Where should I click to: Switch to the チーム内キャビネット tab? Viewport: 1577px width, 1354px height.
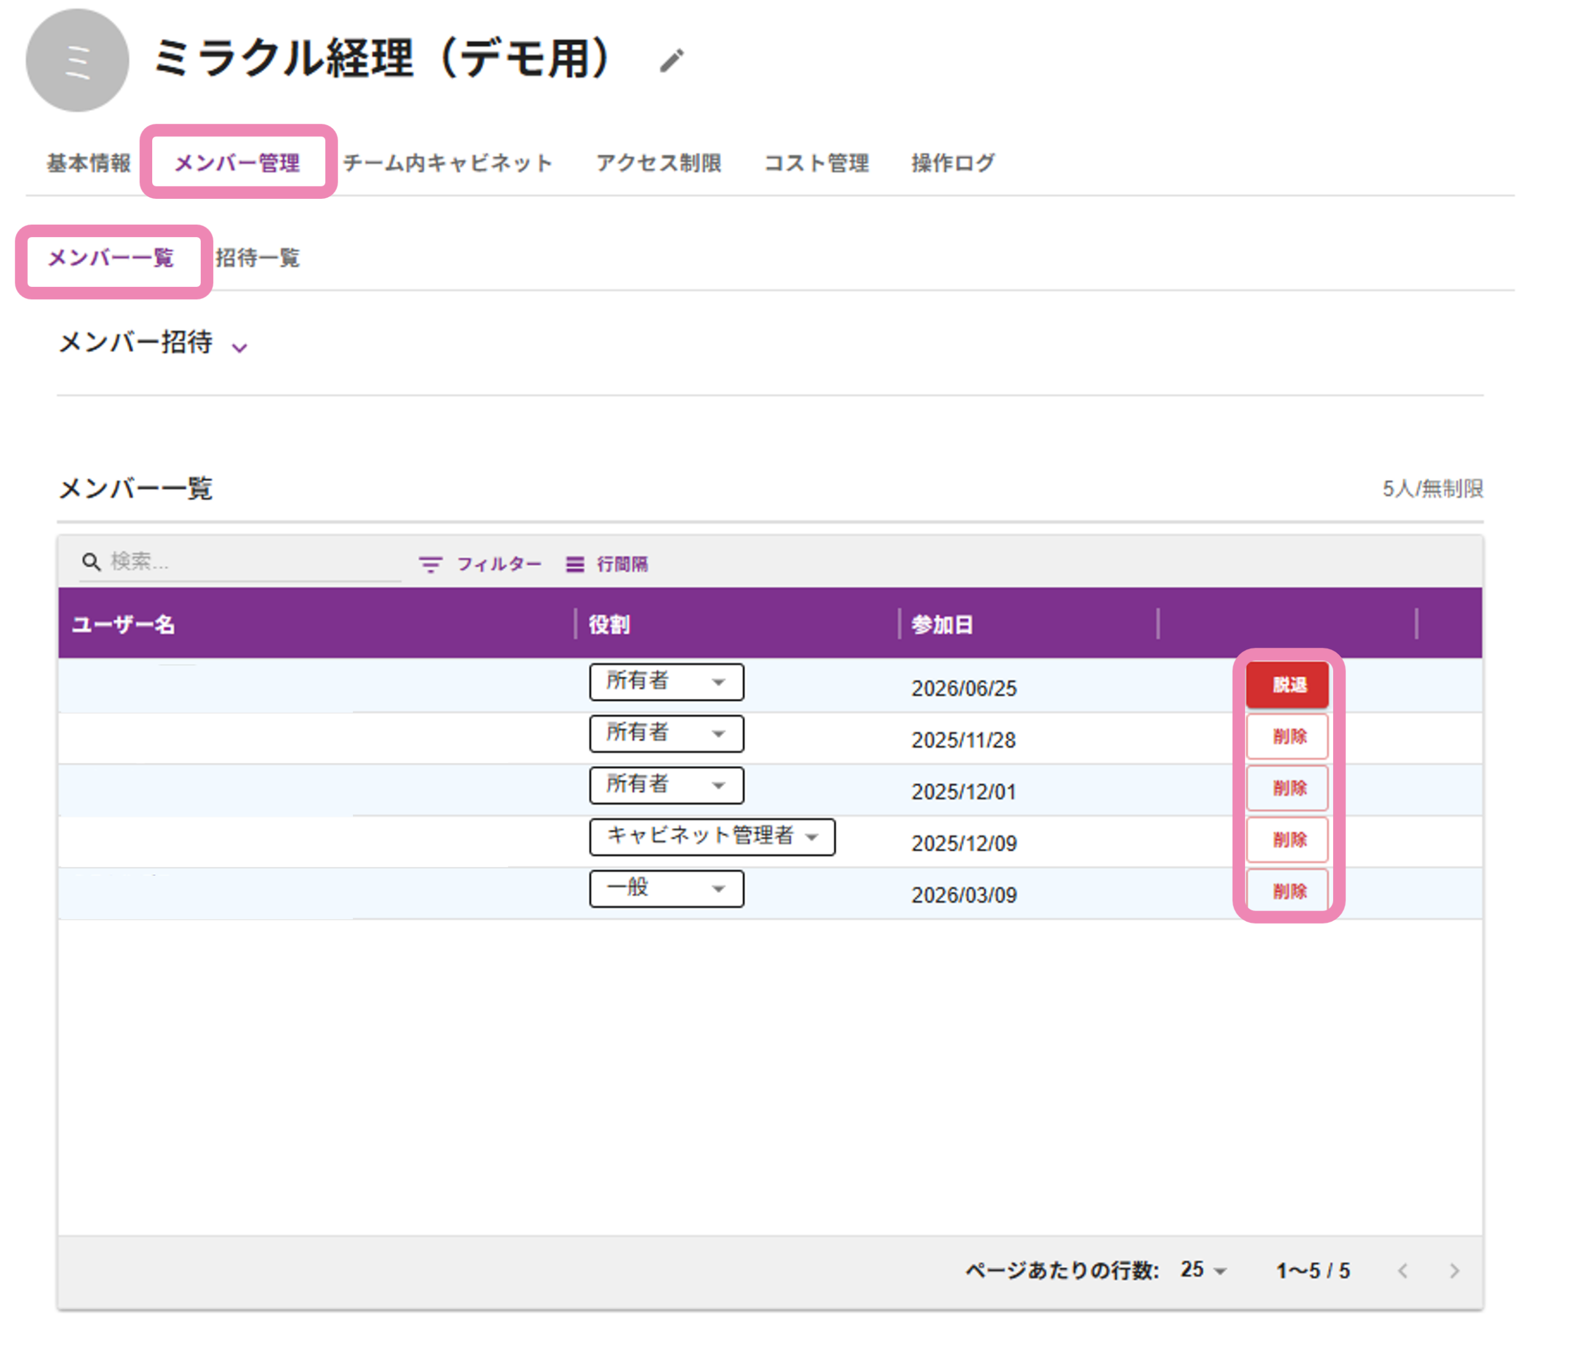(447, 163)
